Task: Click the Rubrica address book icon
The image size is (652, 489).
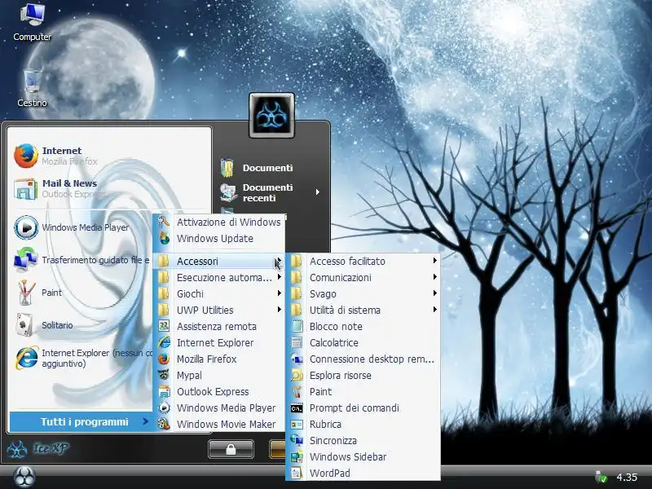Action: (297, 424)
